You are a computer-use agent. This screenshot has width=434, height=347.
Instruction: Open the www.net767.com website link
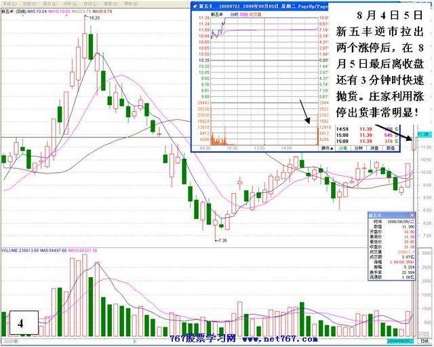coord(279,338)
